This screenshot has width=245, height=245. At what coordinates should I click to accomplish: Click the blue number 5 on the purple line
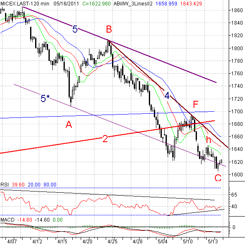point(75,29)
